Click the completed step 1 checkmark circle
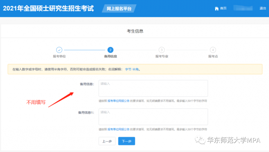The height and width of the screenshot is (152, 269). (59, 50)
